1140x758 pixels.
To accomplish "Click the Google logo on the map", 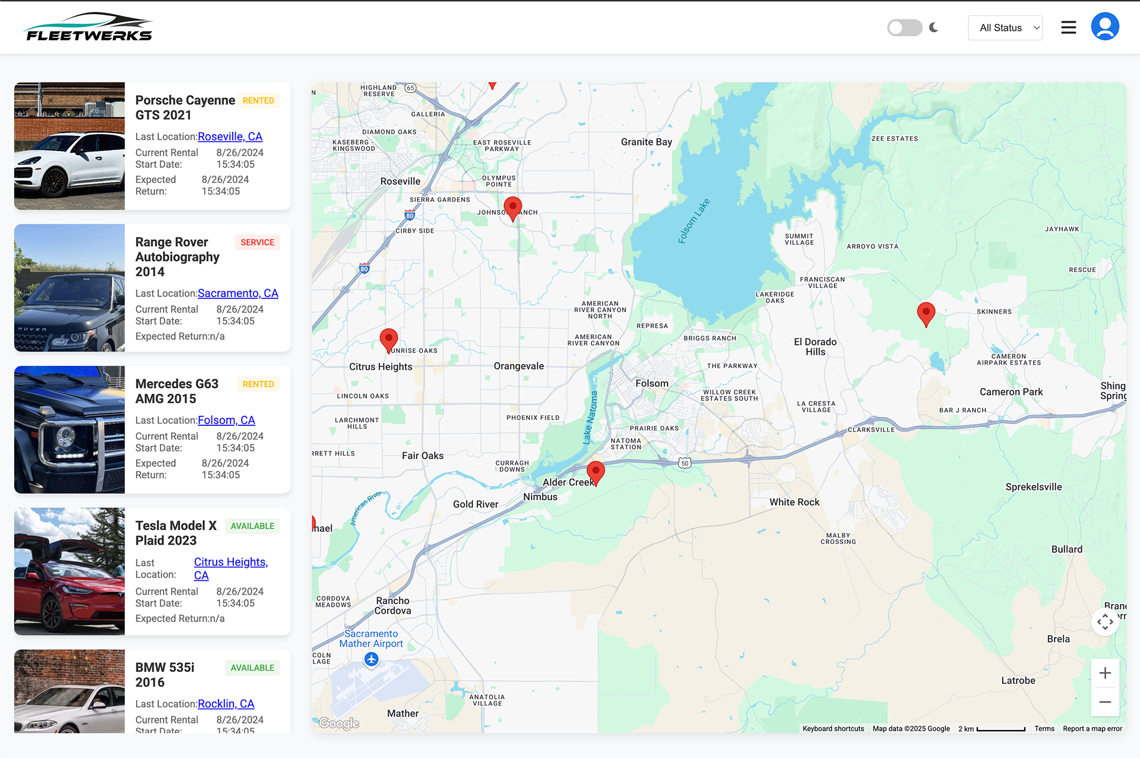I will click(x=339, y=723).
